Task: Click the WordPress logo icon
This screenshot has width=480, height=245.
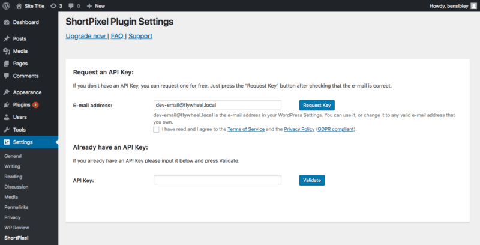Action: click(x=6, y=5)
